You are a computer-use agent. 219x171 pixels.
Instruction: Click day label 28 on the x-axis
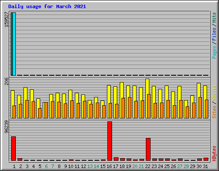coord(186,166)
